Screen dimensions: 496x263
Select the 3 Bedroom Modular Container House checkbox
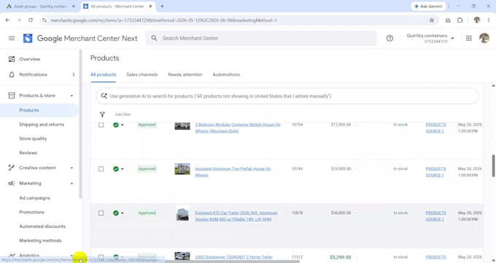pyautogui.click(x=101, y=125)
